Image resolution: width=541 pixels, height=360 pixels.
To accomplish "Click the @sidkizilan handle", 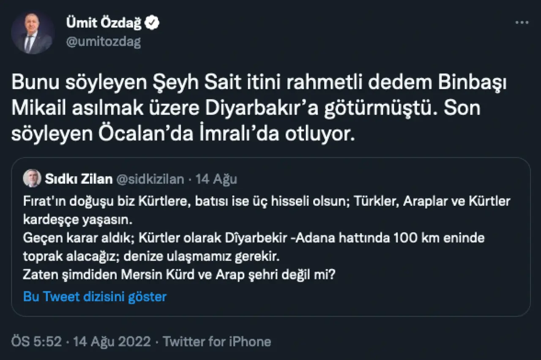I will (x=150, y=179).
